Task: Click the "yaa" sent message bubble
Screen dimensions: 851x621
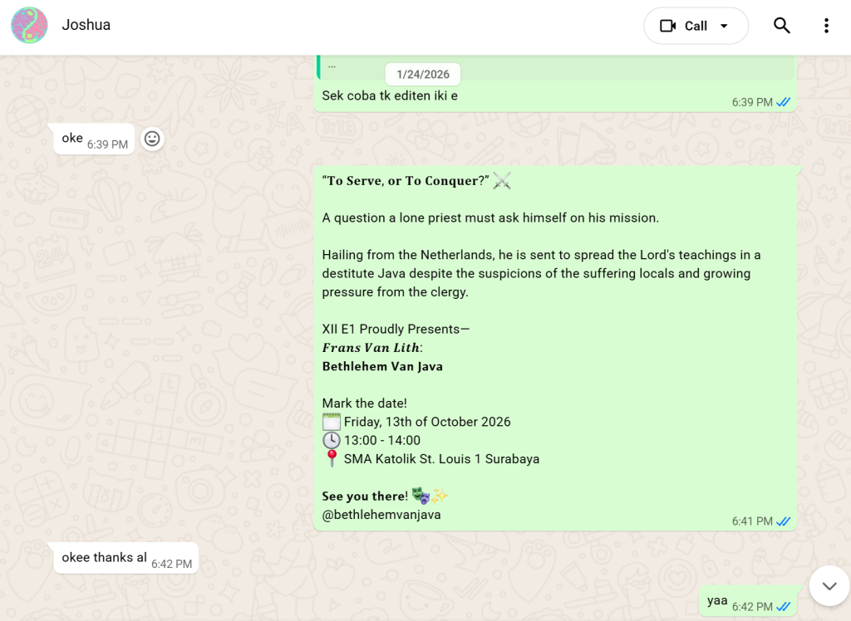Action: coord(717,601)
